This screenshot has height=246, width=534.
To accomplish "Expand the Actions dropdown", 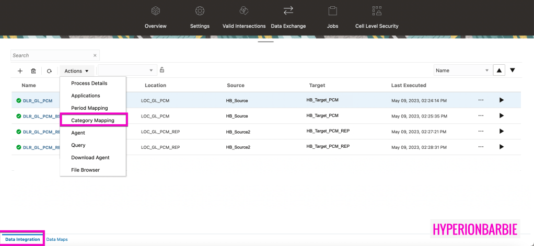I will point(76,71).
